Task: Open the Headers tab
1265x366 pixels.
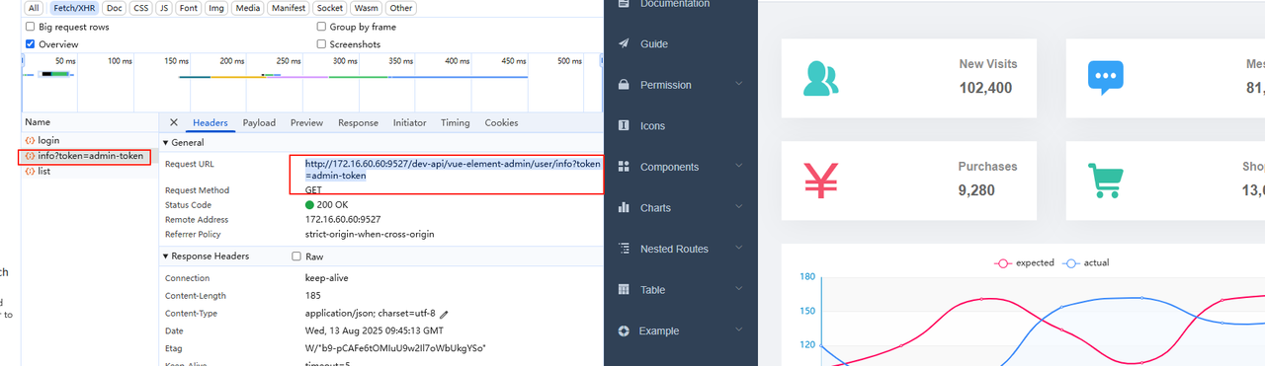Action: point(211,123)
